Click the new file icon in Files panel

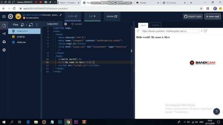(x=22, y=25)
